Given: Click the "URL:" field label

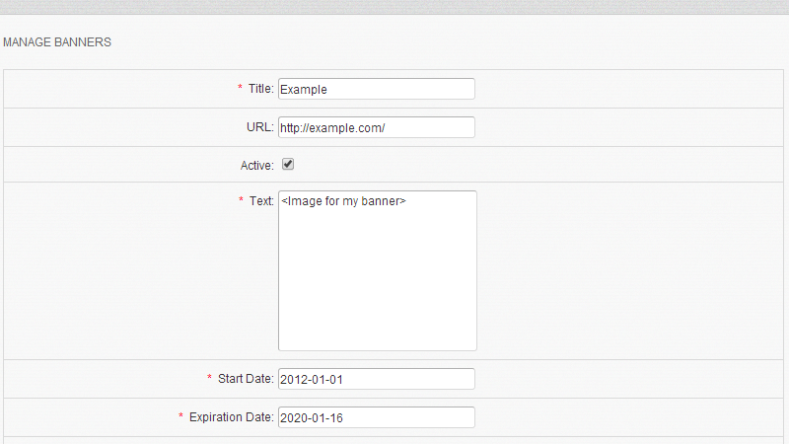Looking at the screenshot, I should point(259,127).
